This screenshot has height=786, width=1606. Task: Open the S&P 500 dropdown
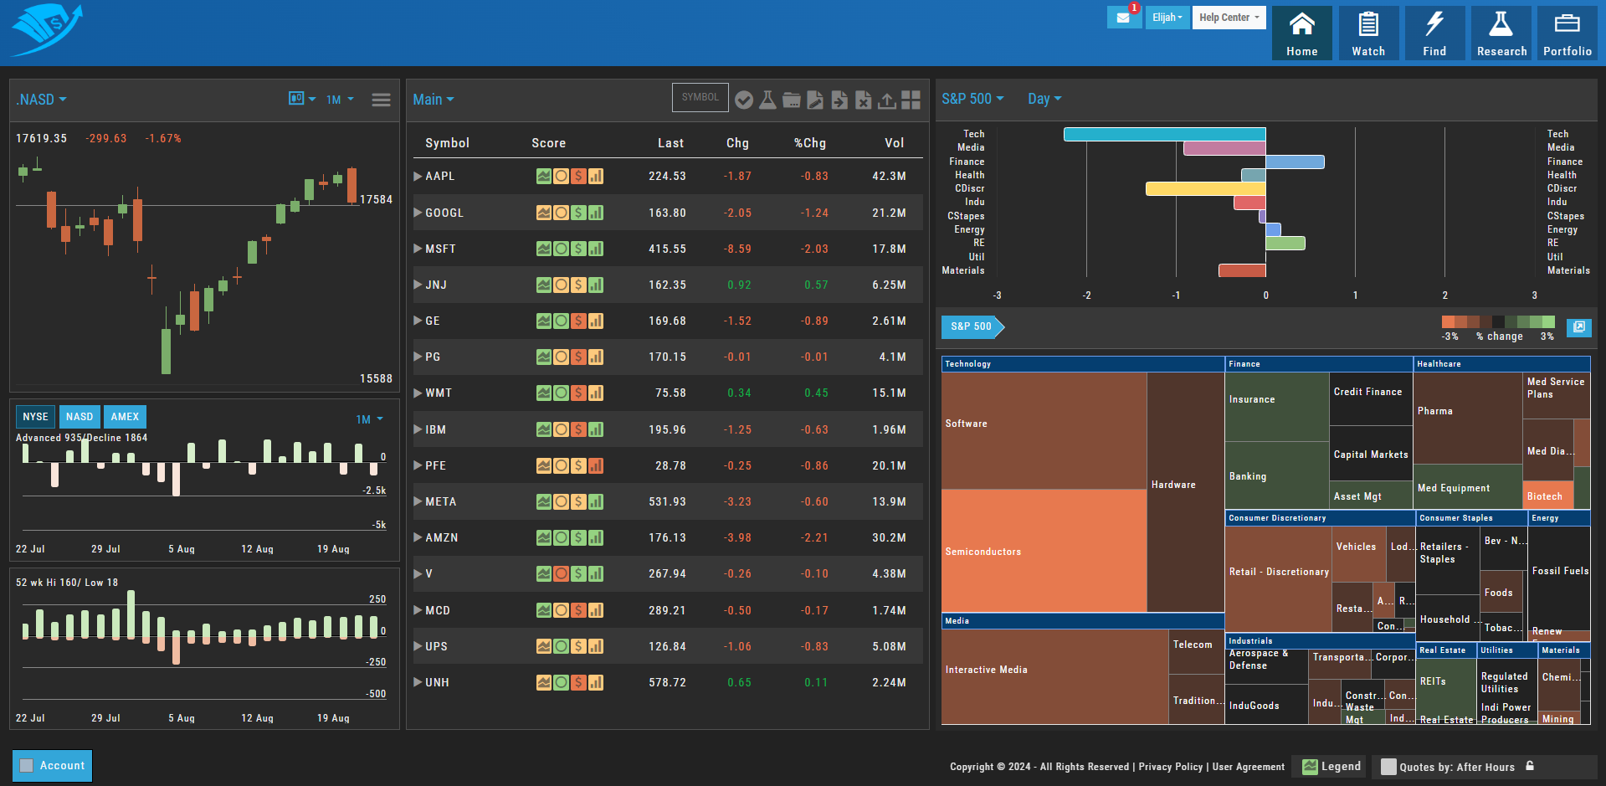pos(972,99)
